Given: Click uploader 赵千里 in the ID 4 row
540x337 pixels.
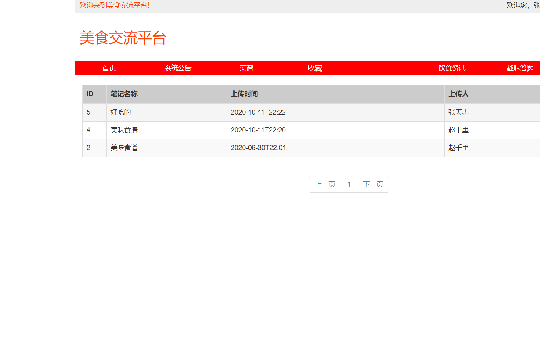Looking at the screenshot, I should tap(458, 130).
